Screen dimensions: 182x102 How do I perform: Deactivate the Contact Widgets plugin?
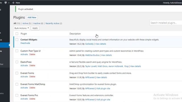pyautogui.click(x=25, y=43)
